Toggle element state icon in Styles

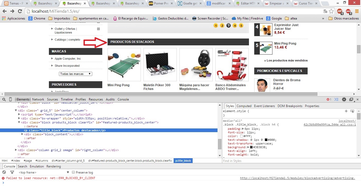(x=352, y=111)
